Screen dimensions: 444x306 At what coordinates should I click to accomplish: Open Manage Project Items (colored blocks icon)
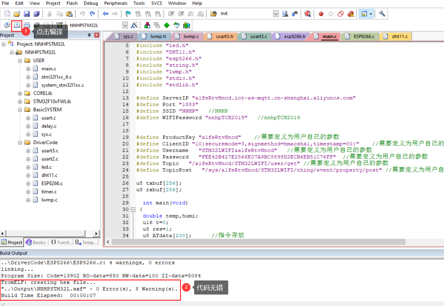point(147,25)
